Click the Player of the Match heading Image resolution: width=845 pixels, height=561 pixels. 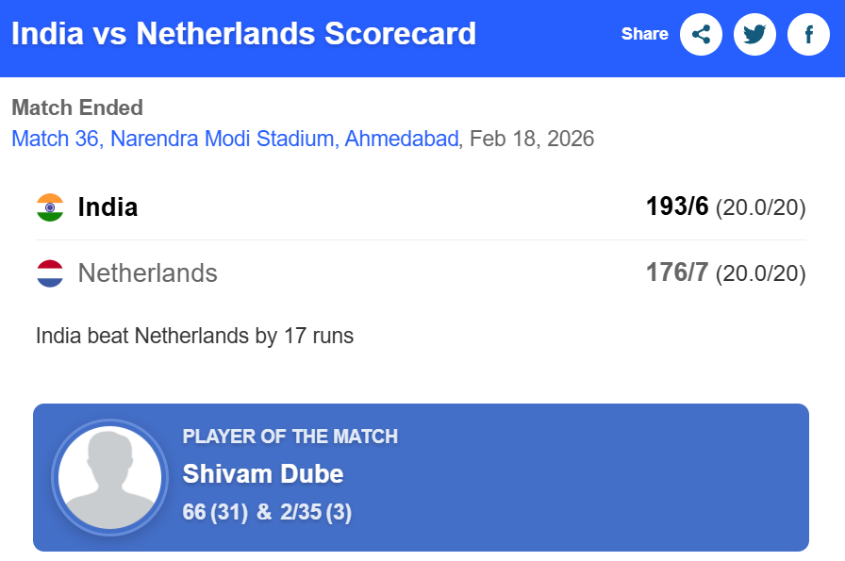290,437
